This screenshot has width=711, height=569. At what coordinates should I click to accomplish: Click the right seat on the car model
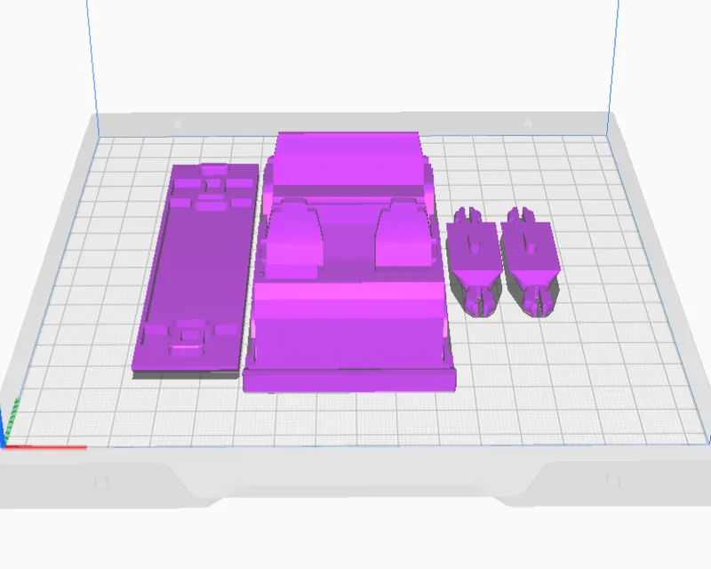403,236
